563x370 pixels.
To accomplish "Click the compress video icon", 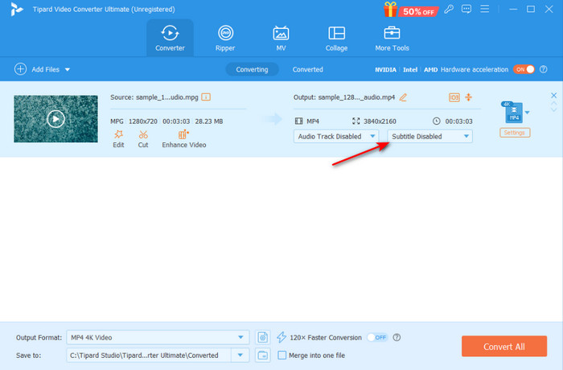I will 469,97.
